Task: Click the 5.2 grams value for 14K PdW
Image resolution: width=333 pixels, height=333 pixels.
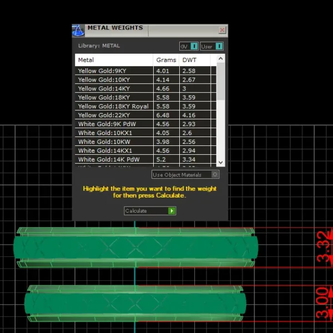Action: (x=161, y=159)
